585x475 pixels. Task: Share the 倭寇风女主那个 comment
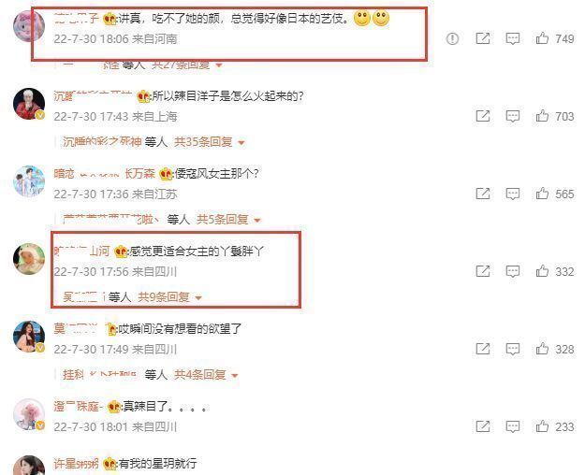coord(483,194)
